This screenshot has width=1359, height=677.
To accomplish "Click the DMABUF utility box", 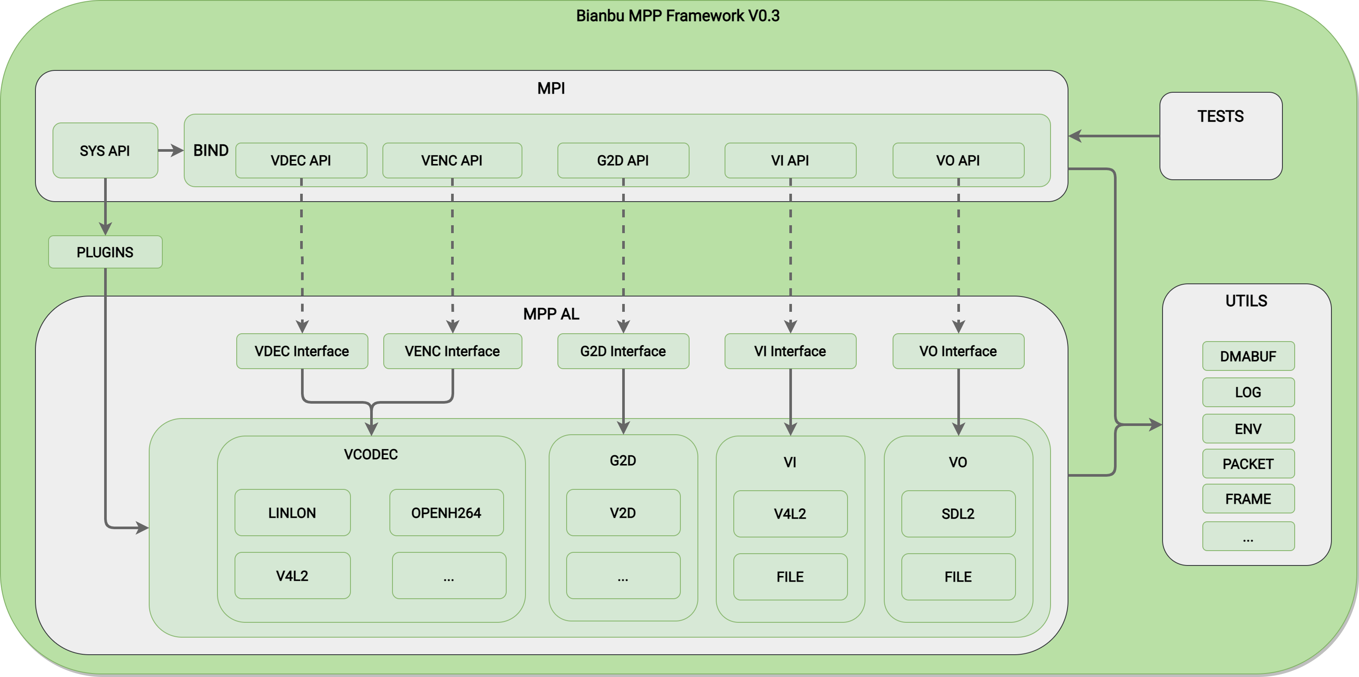I will [x=1248, y=356].
